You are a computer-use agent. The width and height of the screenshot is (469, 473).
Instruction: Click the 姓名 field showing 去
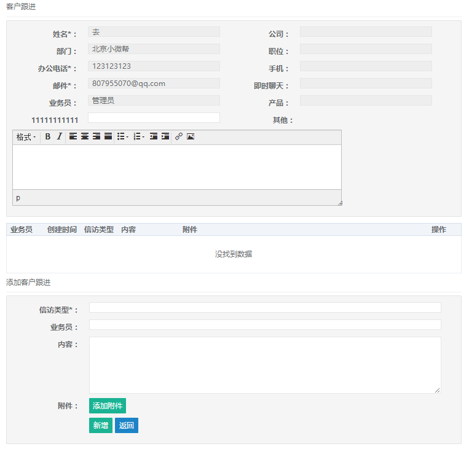tap(154, 32)
